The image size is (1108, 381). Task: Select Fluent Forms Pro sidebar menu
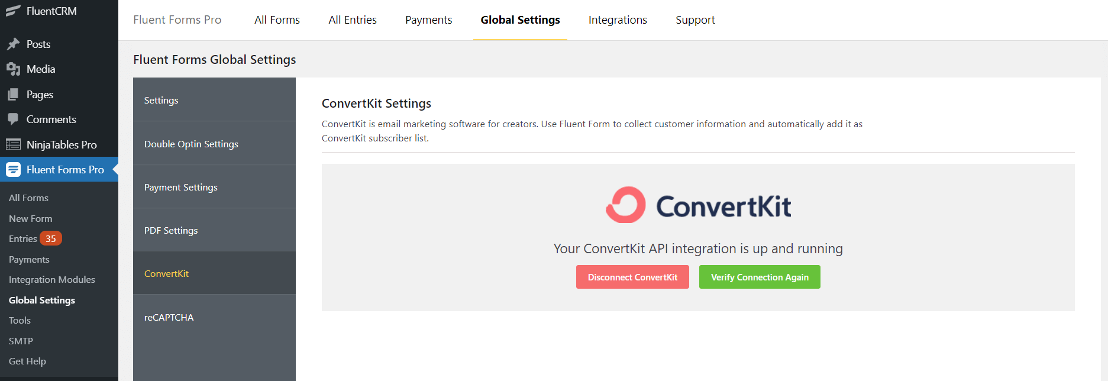59,170
